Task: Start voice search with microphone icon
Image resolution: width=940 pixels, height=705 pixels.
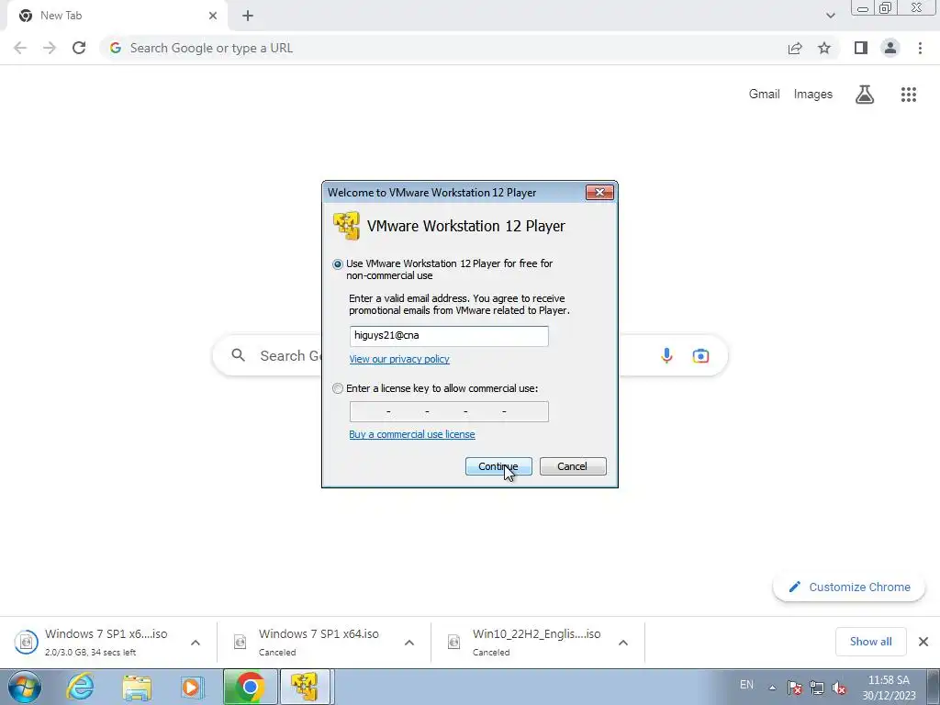Action: click(x=666, y=355)
